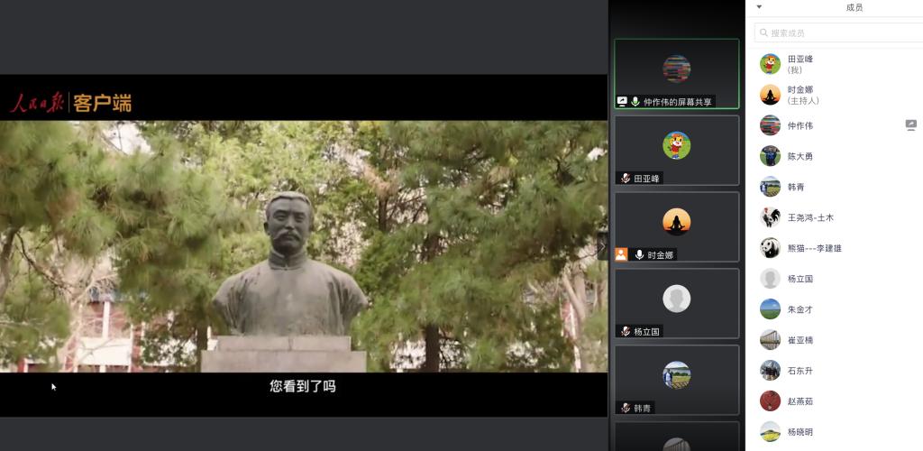Click 赵燕茹 in the member list
Viewport: 923px width, 451px height.
[x=800, y=401]
